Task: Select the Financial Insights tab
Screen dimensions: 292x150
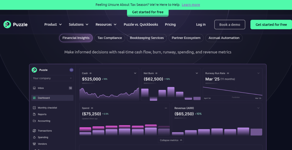Action: (x=76, y=38)
